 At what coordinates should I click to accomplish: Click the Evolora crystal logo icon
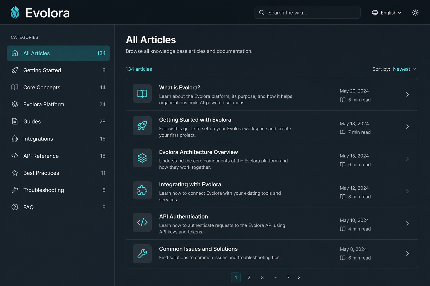[x=15, y=13]
